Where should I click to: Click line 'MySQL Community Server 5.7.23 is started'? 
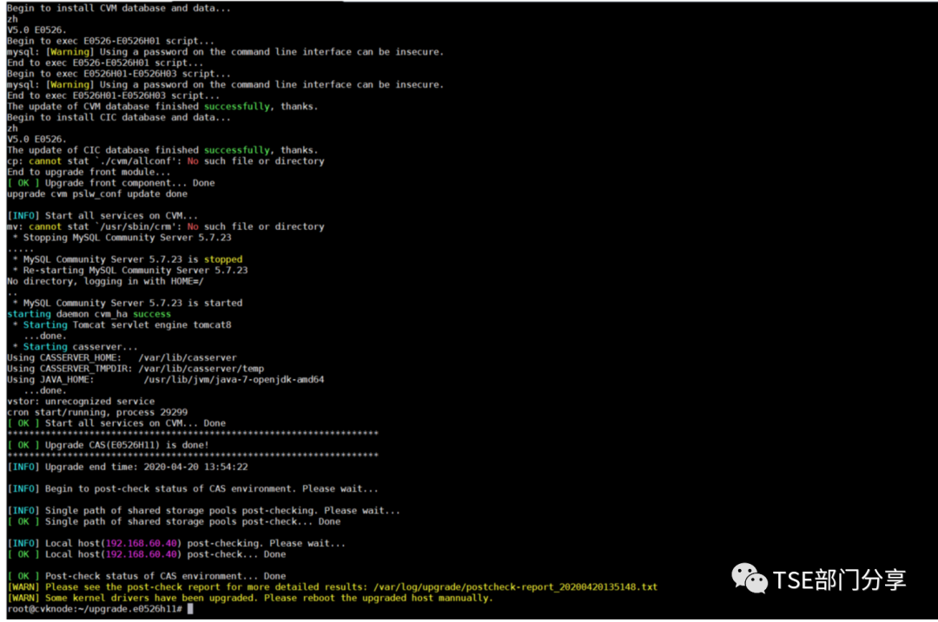127,303
